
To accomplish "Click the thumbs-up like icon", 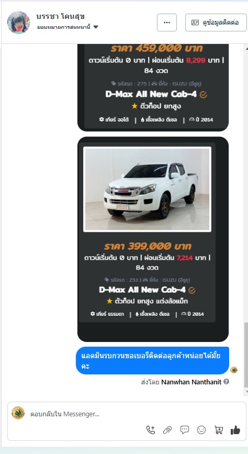I will coord(235,430).
